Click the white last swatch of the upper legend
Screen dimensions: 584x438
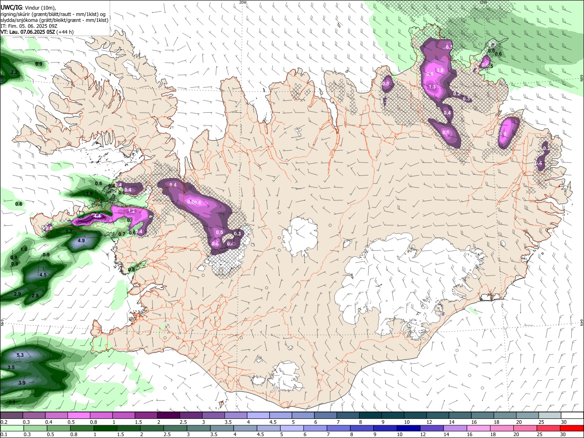click(572, 416)
